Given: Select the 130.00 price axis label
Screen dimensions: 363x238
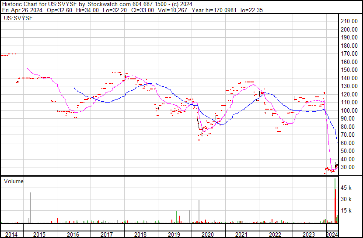Looking at the screenshot, I should point(349,86).
